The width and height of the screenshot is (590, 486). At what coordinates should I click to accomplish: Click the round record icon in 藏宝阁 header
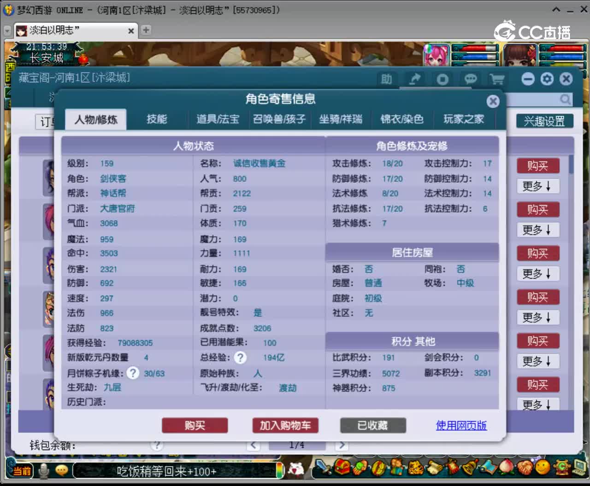(442, 79)
